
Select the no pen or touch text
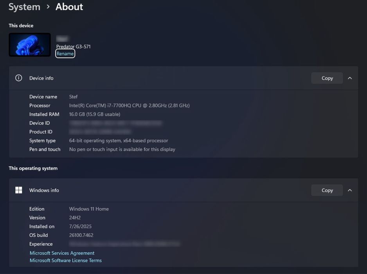click(122, 149)
